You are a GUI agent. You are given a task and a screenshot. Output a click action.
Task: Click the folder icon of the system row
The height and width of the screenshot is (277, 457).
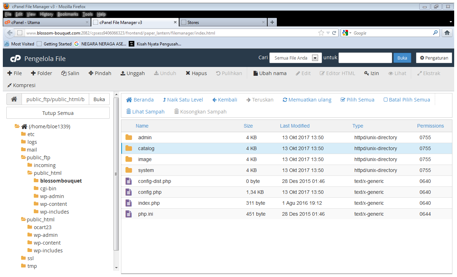129,170
